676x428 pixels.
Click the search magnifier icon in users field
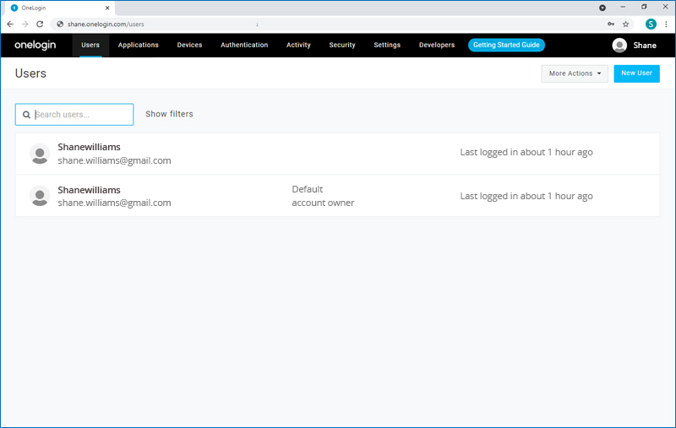[x=27, y=115]
